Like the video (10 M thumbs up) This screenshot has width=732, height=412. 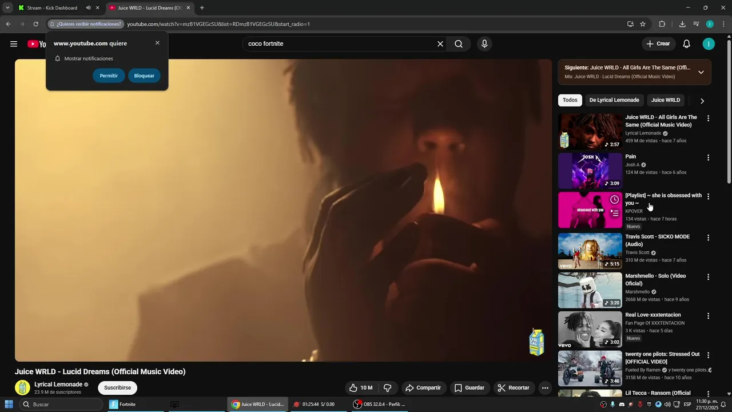coord(361,388)
